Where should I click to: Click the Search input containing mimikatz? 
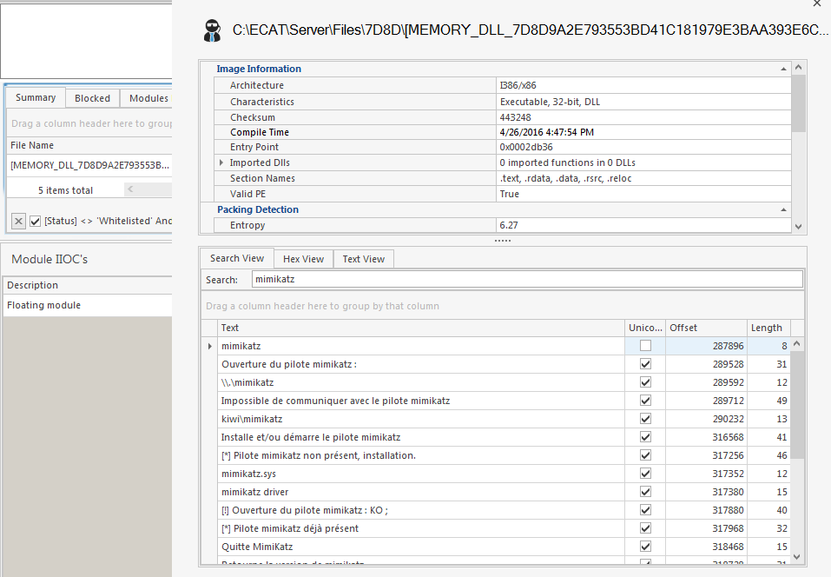pos(527,279)
